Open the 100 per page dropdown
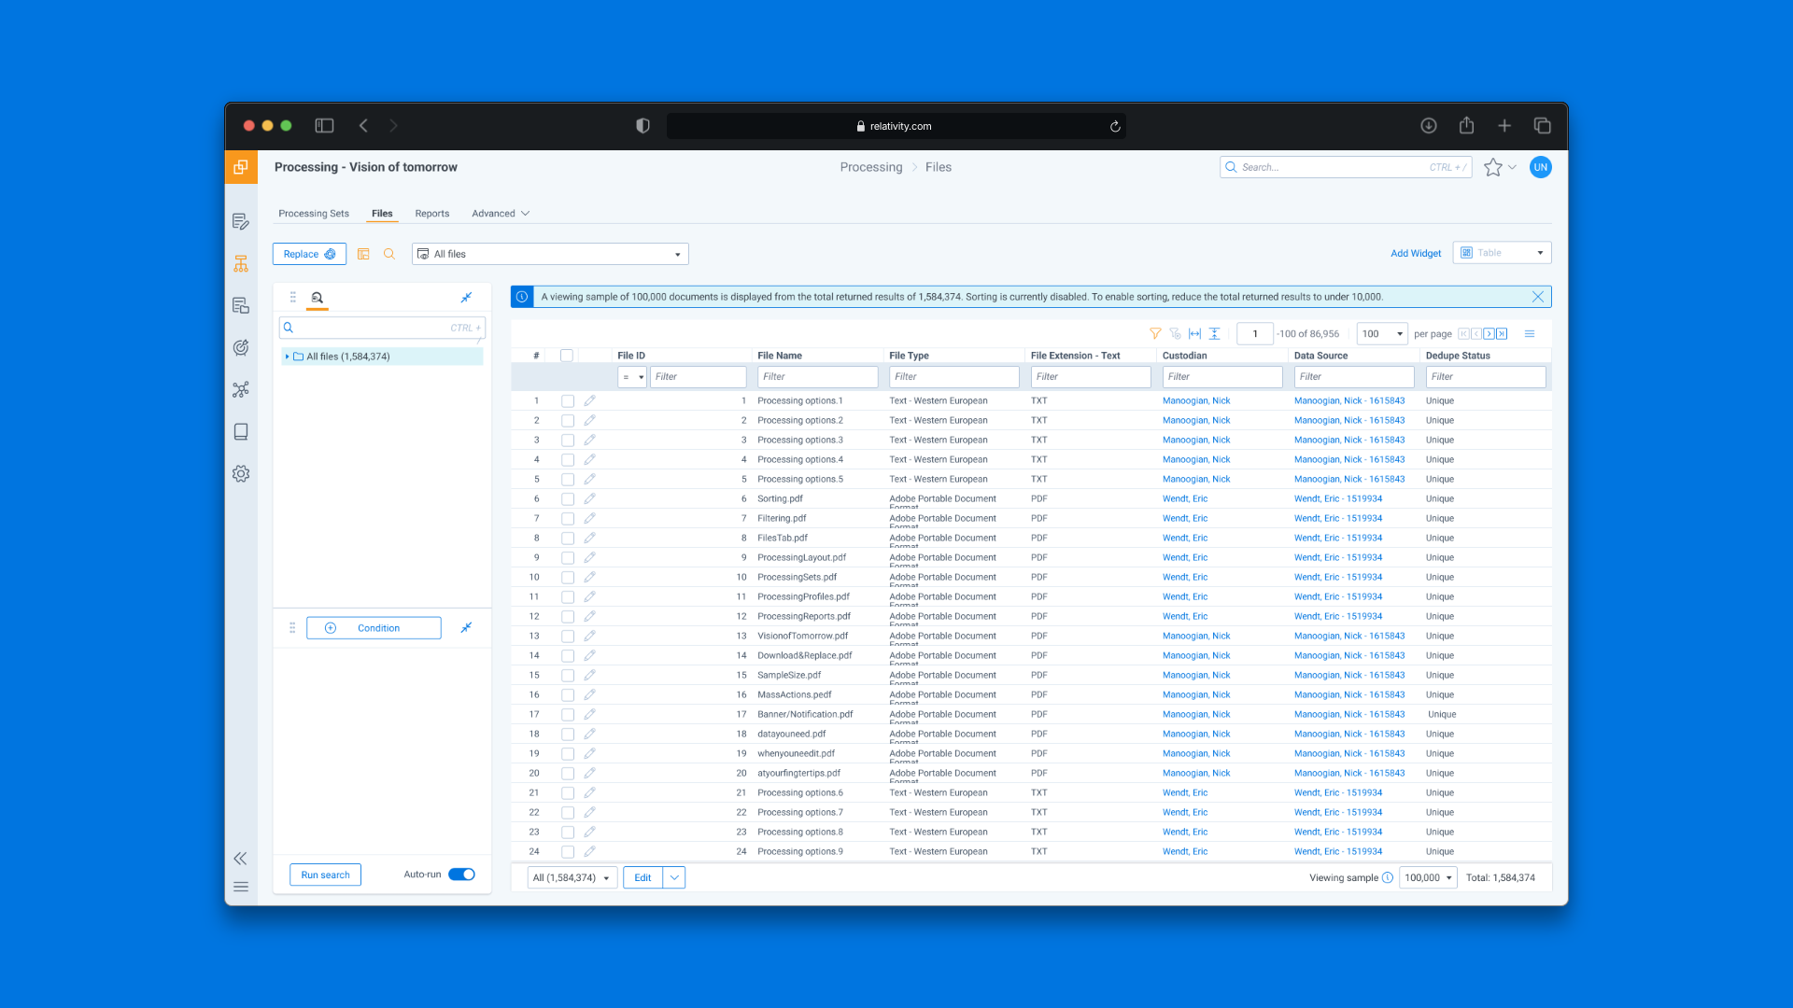The height and width of the screenshot is (1008, 1793). pos(1381,334)
